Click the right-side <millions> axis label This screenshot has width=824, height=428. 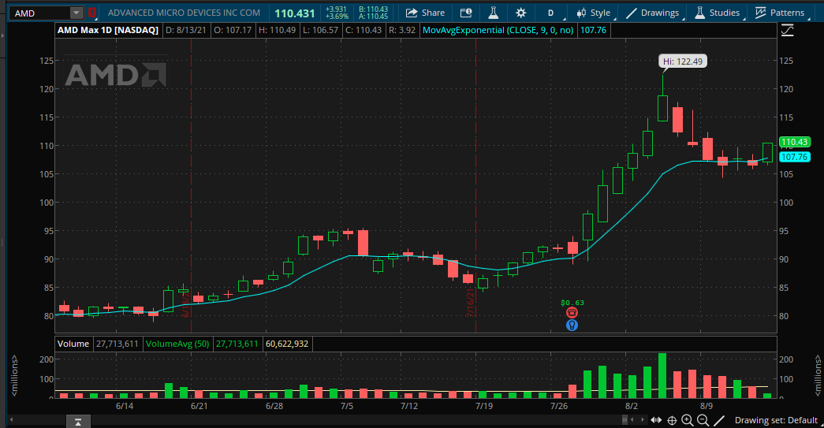(x=818, y=375)
